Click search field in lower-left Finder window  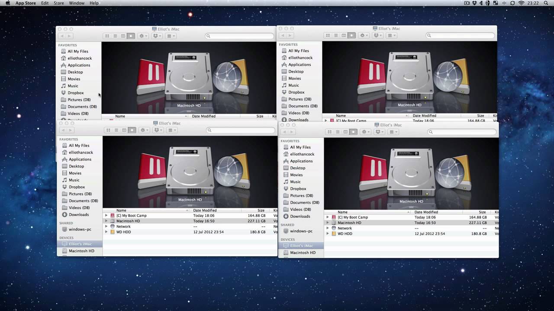241,130
